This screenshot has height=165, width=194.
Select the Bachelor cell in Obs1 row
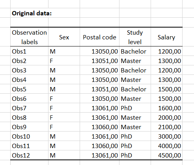point(135,51)
